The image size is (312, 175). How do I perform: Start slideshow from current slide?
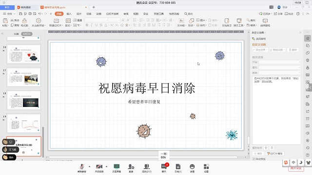(x=39, y=22)
